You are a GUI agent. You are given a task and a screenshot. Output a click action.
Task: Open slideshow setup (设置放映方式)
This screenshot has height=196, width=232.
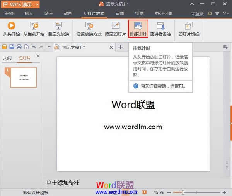click(x=89, y=29)
